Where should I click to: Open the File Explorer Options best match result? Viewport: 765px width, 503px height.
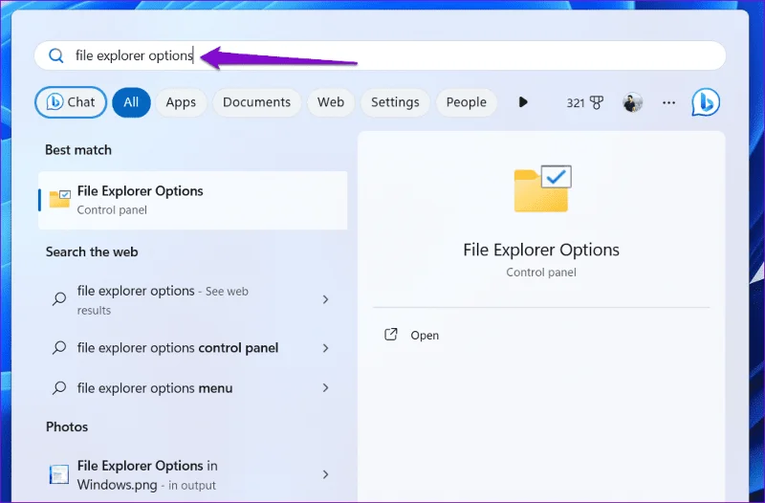coord(193,201)
